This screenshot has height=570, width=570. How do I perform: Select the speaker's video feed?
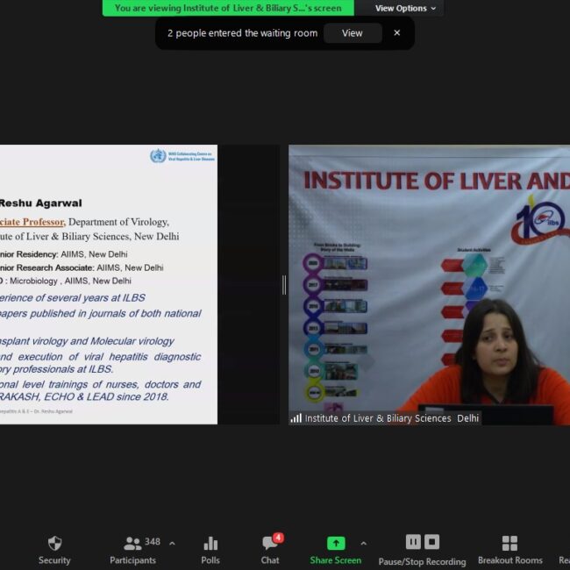[x=429, y=281]
